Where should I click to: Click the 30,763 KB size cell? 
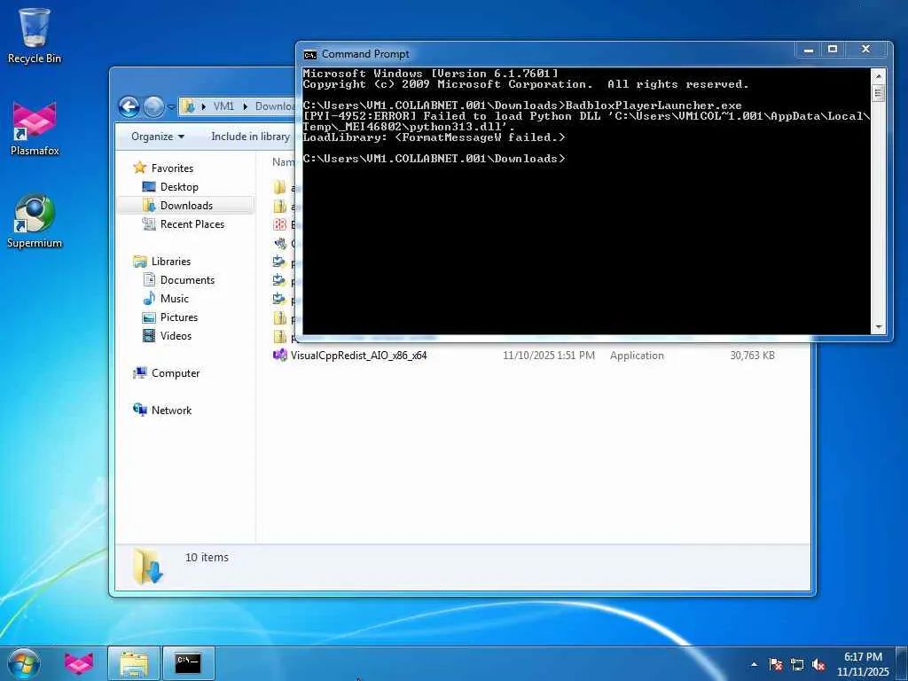(752, 356)
